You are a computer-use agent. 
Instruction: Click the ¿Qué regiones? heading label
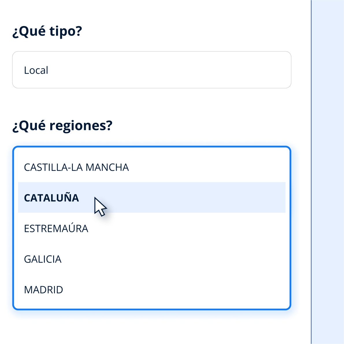pyautogui.click(x=62, y=125)
